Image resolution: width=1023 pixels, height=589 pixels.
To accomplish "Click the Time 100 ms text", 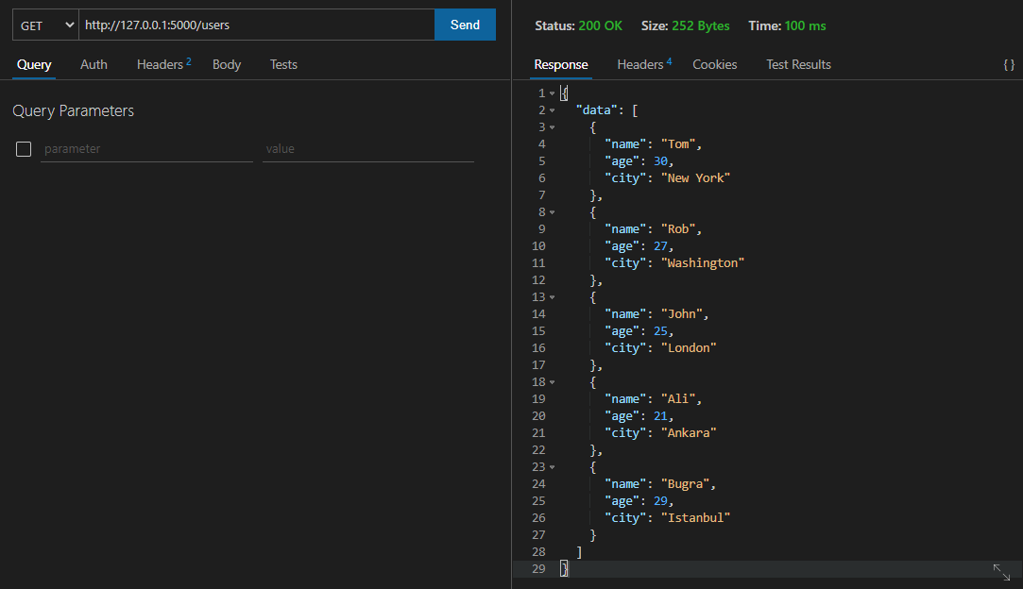I will click(787, 26).
